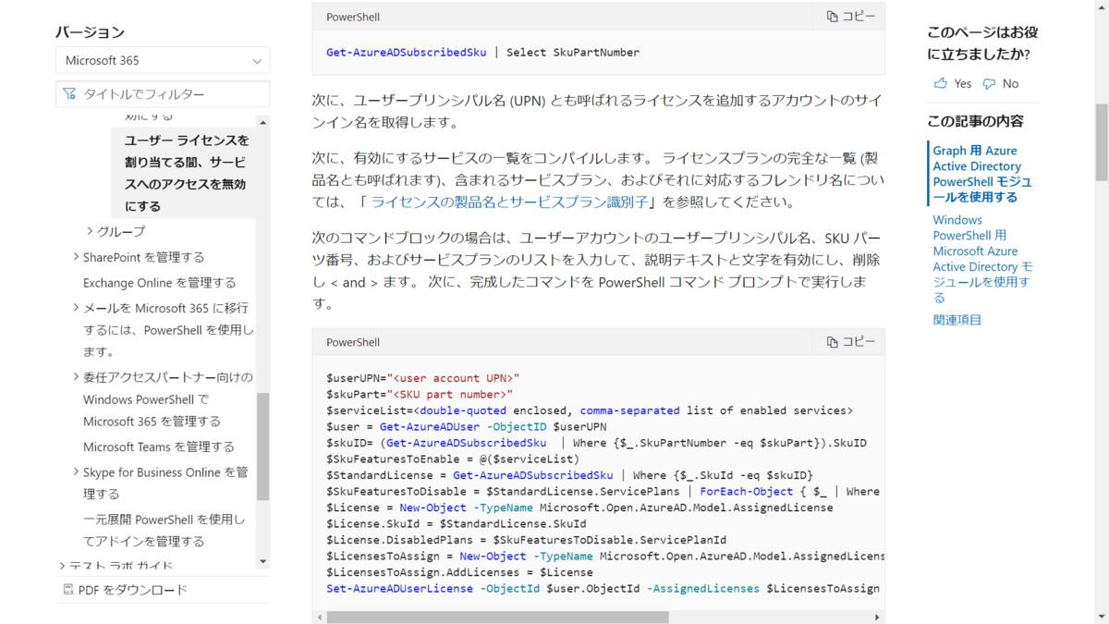Image resolution: width=1109 pixels, height=624 pixels.
Task: Click the Get-AzureADSubscribedSku | Select SkuPartNumber line
Action: (482, 53)
